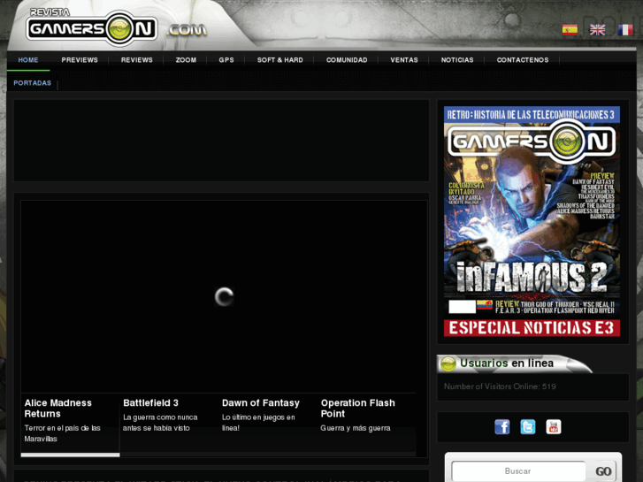Select the Operation Flash Point slide

367,424
